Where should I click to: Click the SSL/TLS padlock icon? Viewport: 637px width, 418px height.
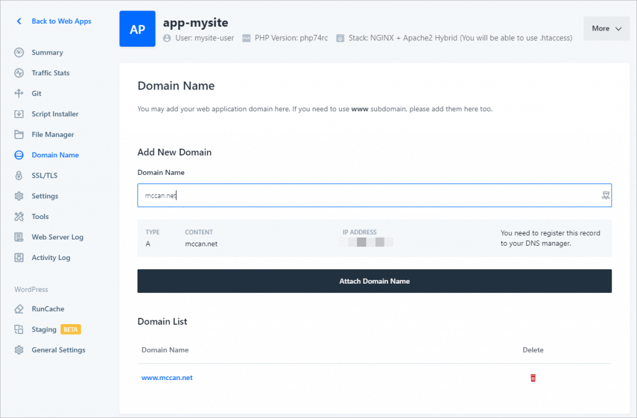19,175
